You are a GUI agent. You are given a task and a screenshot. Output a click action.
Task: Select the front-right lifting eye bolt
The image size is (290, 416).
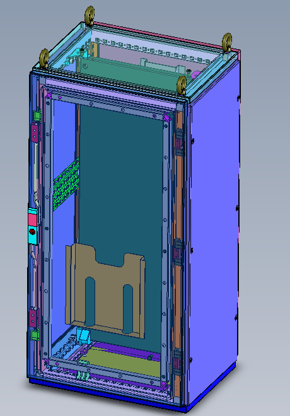pos(182,85)
